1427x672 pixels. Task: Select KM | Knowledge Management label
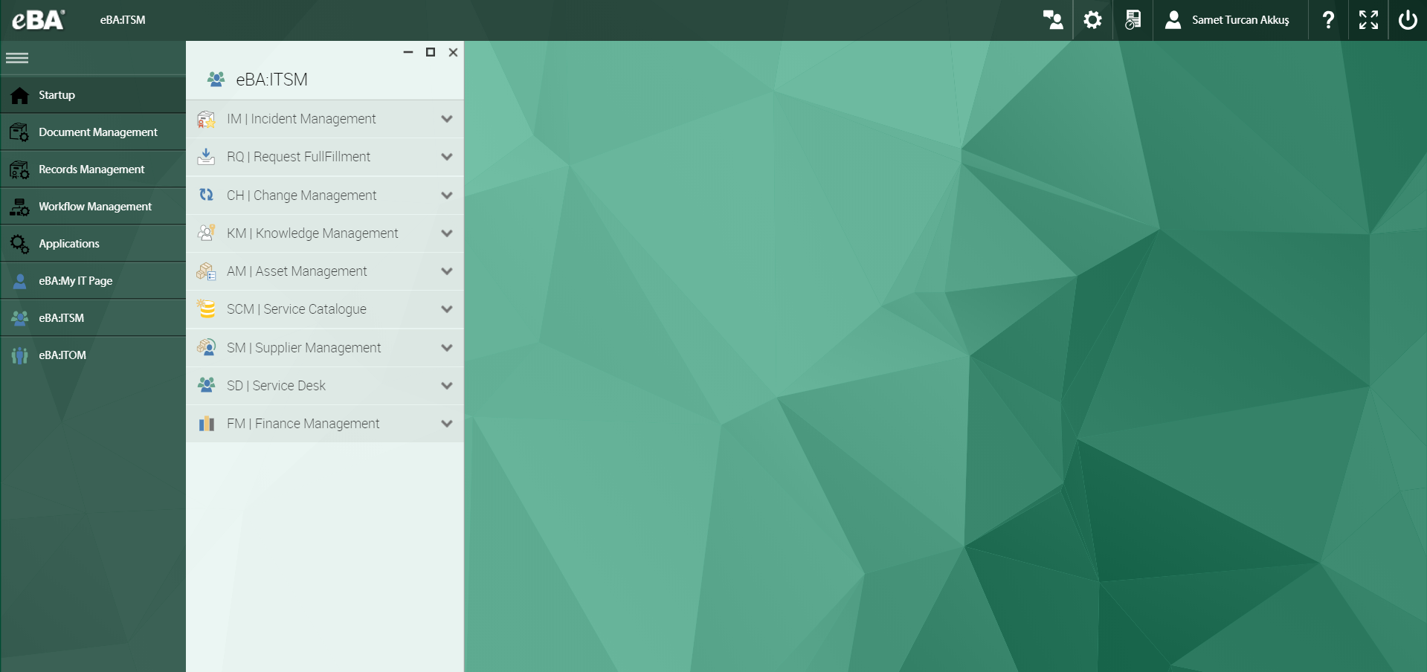312,233
